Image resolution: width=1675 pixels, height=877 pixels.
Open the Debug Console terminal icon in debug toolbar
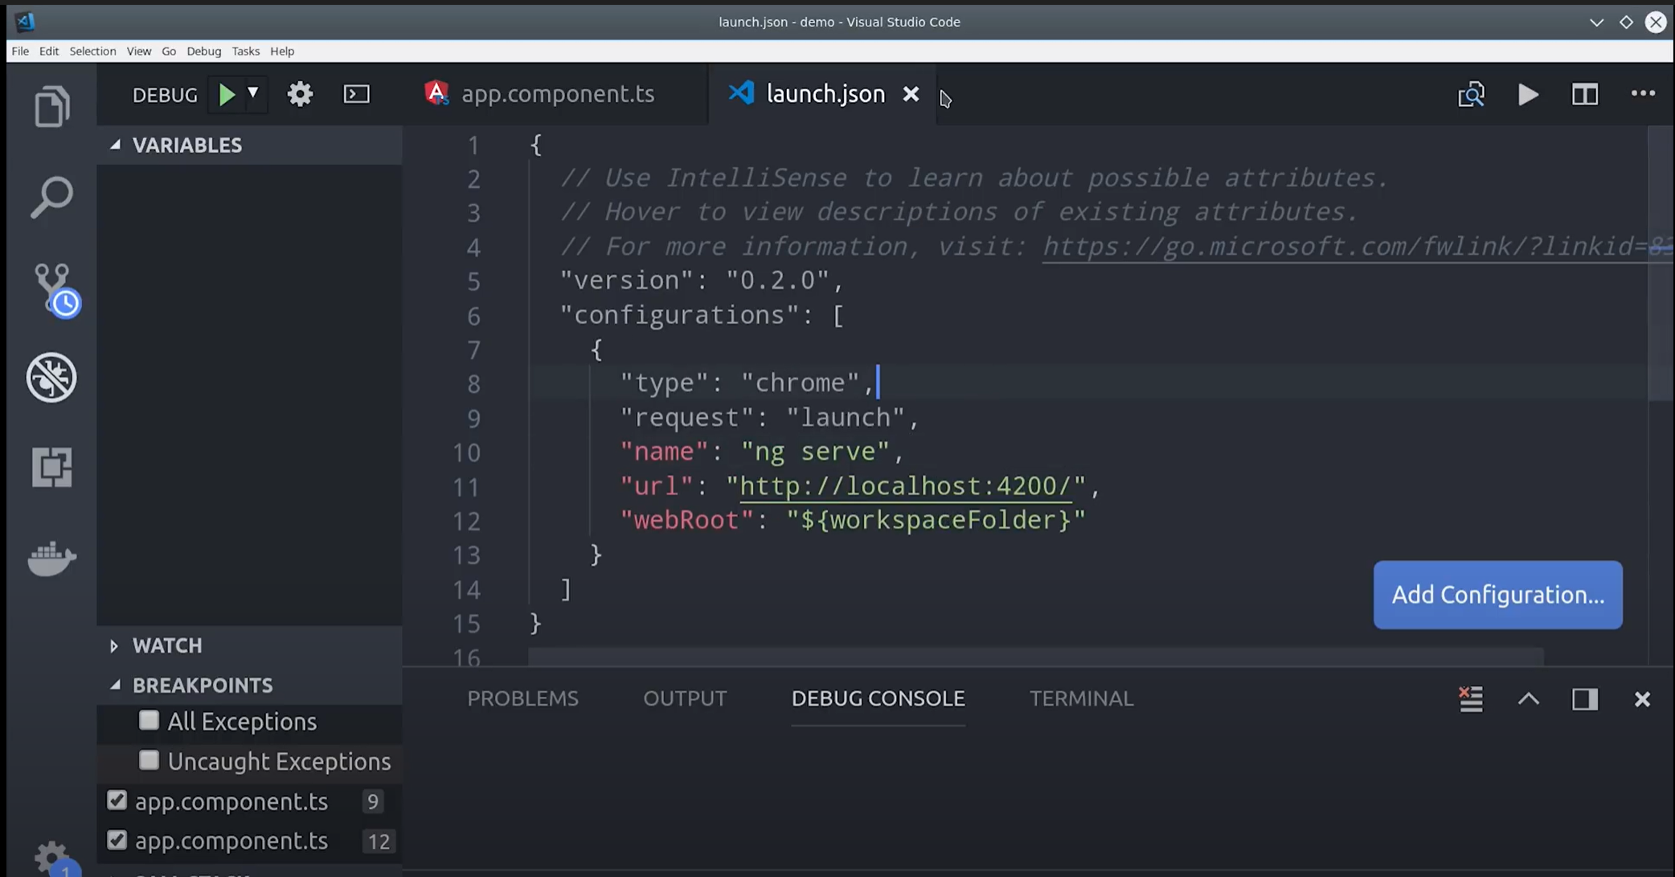coord(356,95)
